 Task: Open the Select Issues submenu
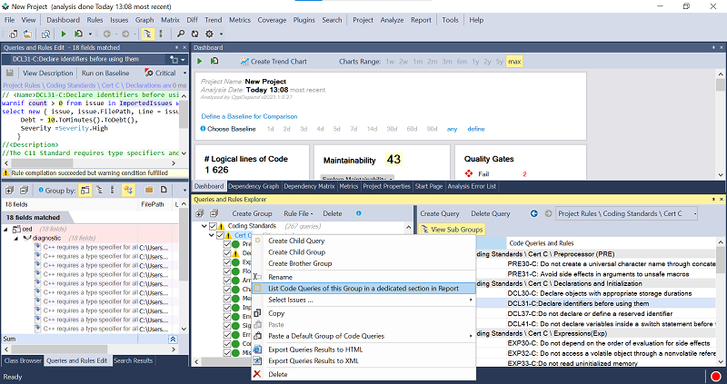pos(363,300)
